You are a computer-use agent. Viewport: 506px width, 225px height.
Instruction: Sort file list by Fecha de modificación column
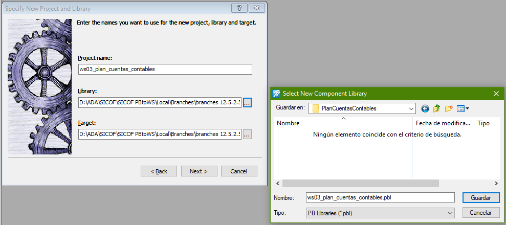pos(443,123)
